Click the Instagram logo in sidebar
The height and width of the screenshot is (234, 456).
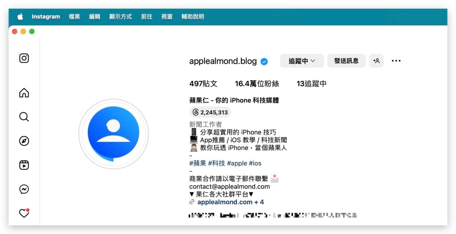point(24,58)
